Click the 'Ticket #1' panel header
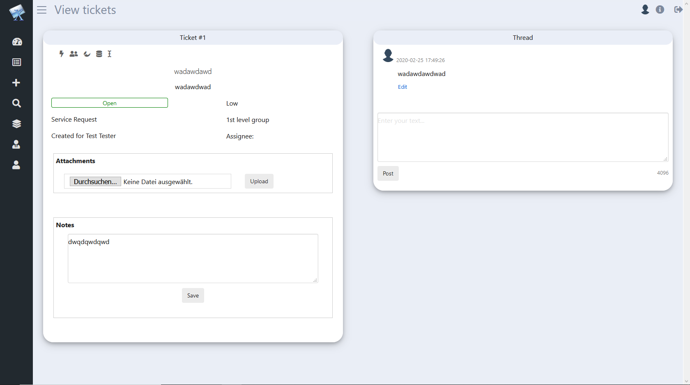Image resolution: width=690 pixels, height=385 pixels. [193, 37]
